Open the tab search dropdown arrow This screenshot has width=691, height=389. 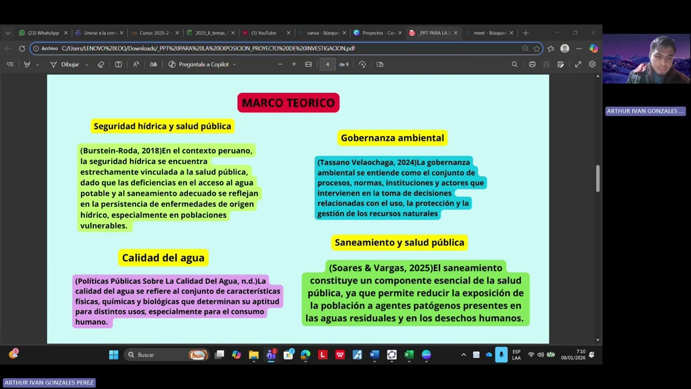8,33
